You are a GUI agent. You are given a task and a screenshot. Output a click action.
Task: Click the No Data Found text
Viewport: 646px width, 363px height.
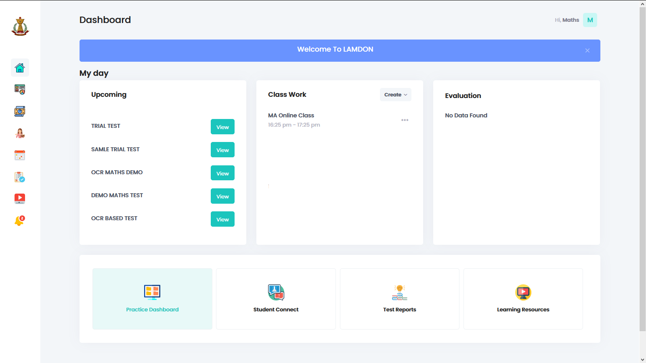pyautogui.click(x=466, y=115)
